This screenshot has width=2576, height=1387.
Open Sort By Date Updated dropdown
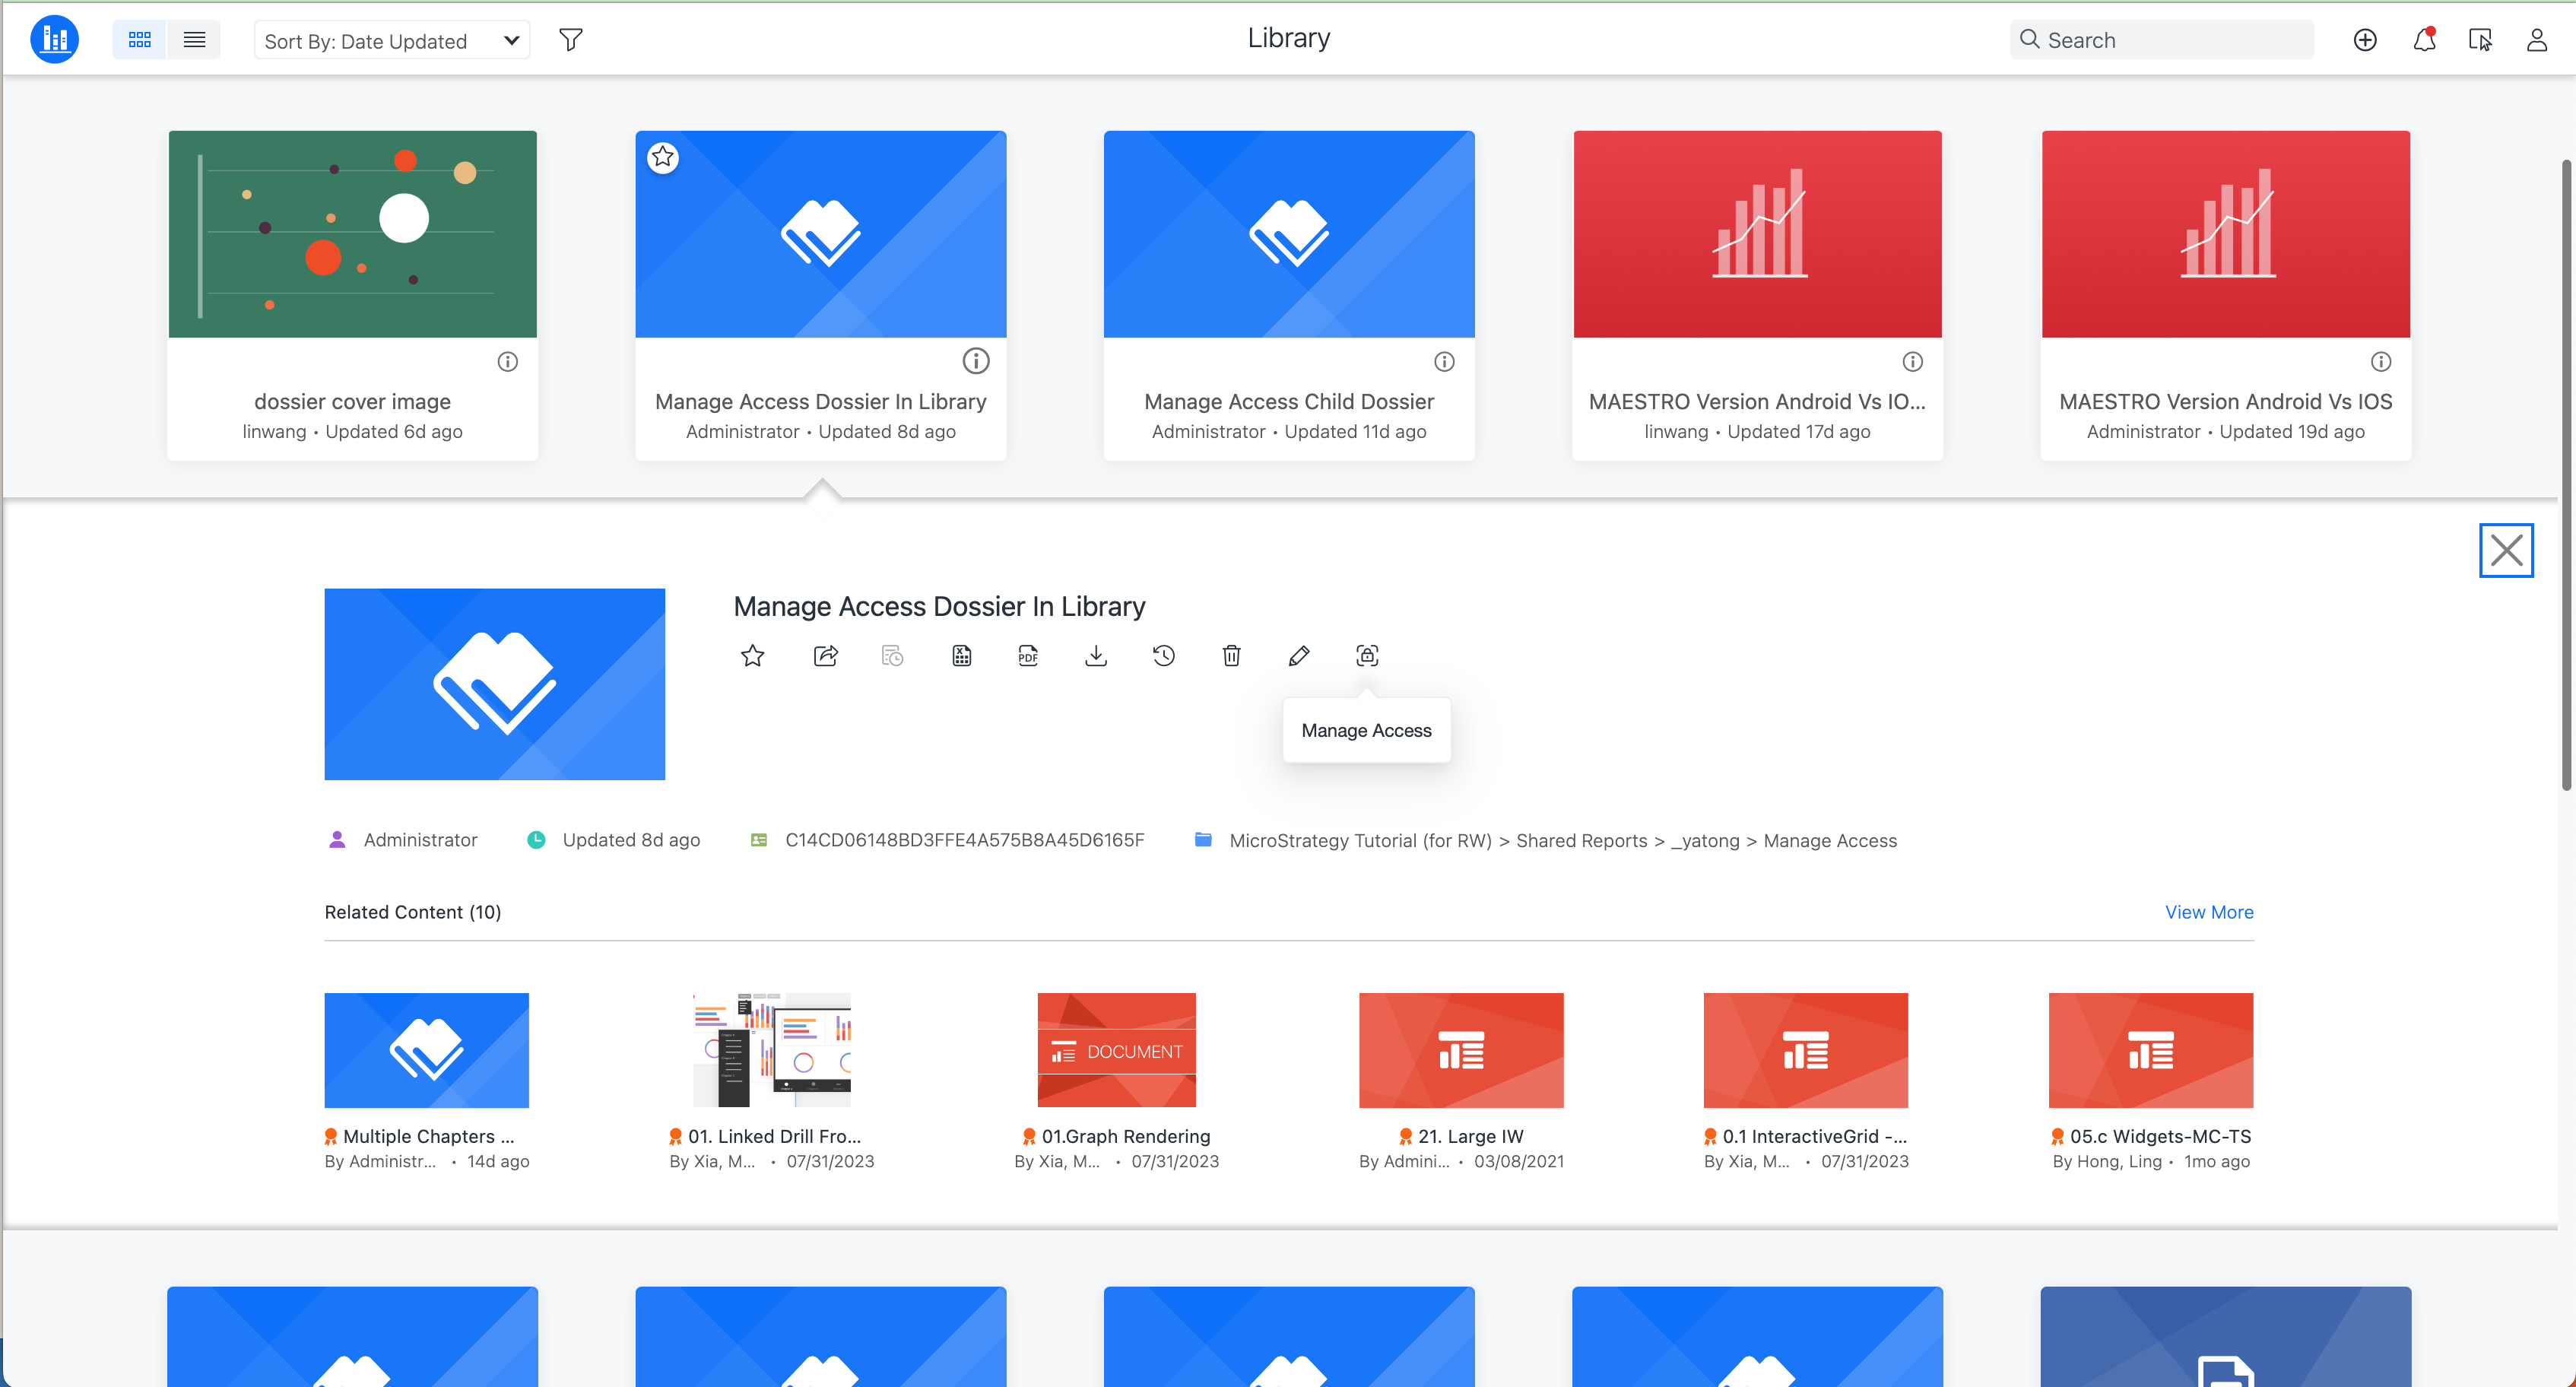392,41
